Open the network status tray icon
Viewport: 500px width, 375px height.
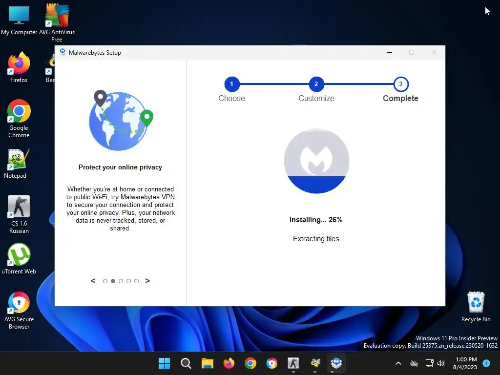429,363
